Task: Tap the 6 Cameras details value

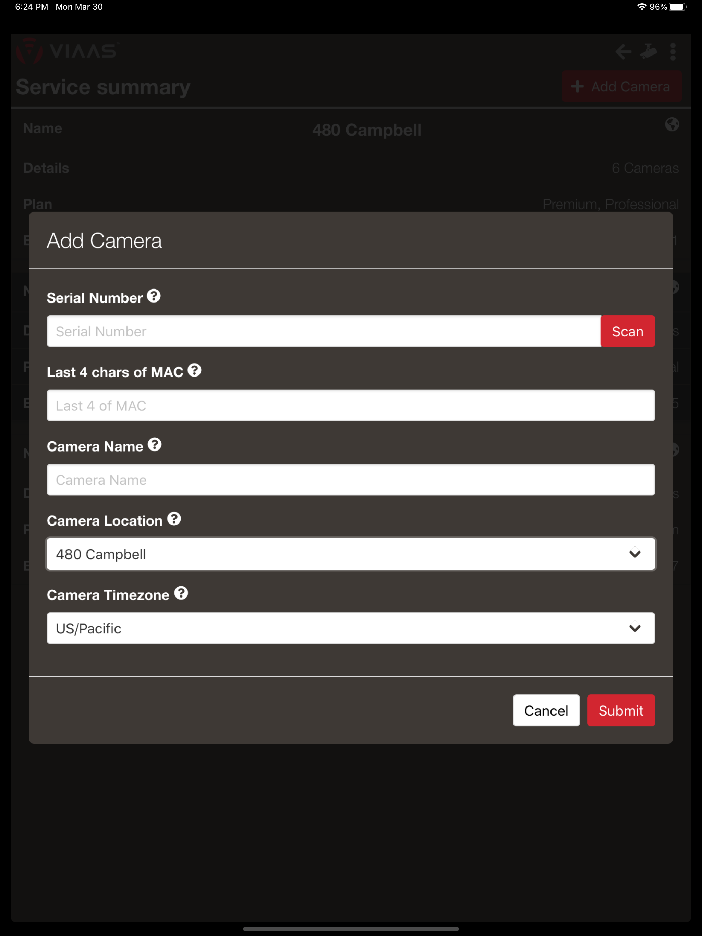Action: tap(645, 168)
